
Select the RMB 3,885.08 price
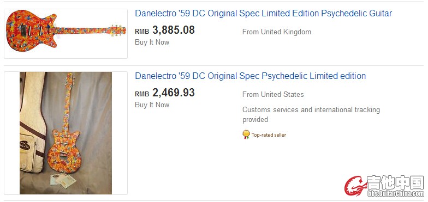tap(165, 30)
